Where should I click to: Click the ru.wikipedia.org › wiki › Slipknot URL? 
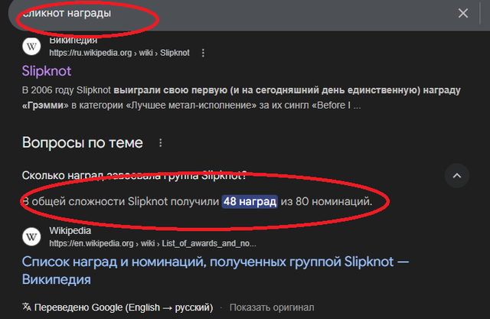click(119, 53)
